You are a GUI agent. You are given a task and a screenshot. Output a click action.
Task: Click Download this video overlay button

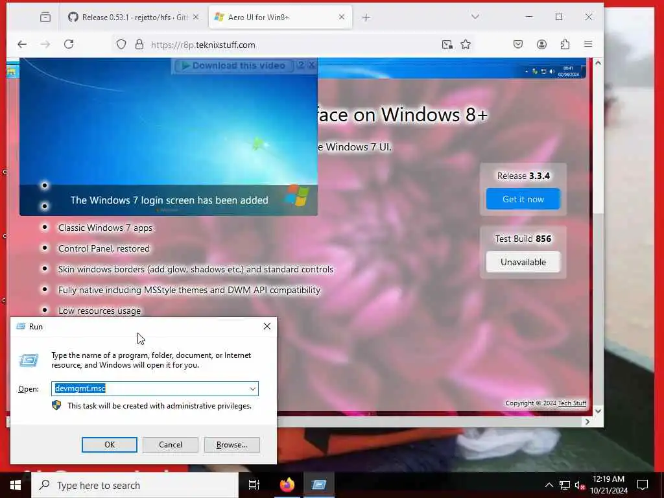pyautogui.click(x=233, y=65)
